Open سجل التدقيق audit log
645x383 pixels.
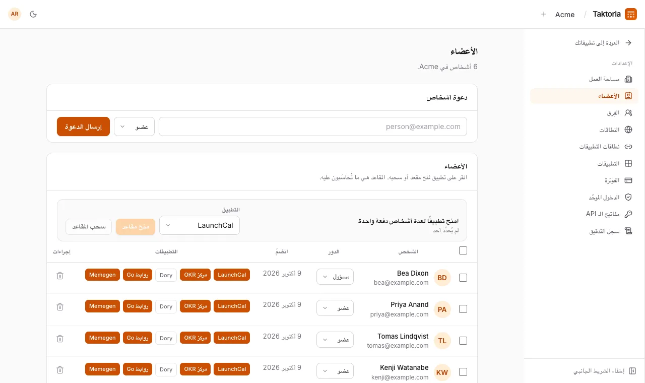pyautogui.click(x=584, y=231)
